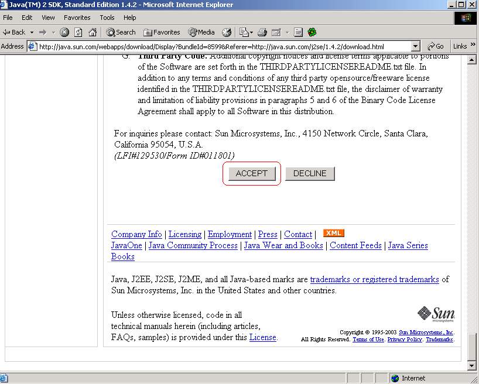The height and width of the screenshot is (384, 479).
Task: Click the text '(LFI#129530/Form ID#011801)'
Action: (174, 156)
